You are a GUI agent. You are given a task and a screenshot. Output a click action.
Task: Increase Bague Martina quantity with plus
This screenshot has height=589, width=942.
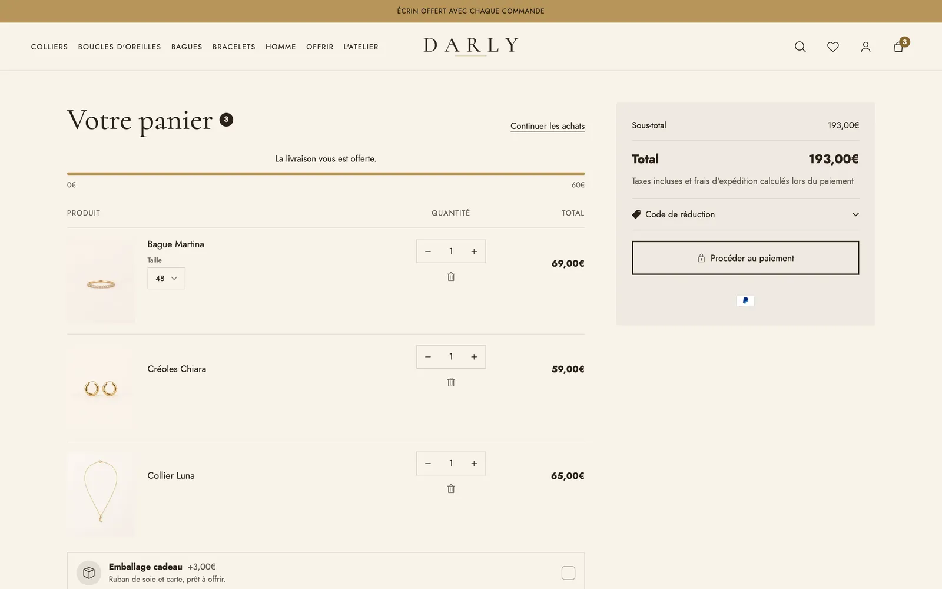(x=474, y=252)
